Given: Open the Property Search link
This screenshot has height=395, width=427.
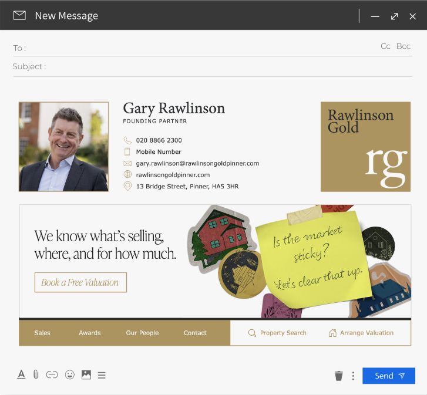Looking at the screenshot, I should [x=277, y=333].
